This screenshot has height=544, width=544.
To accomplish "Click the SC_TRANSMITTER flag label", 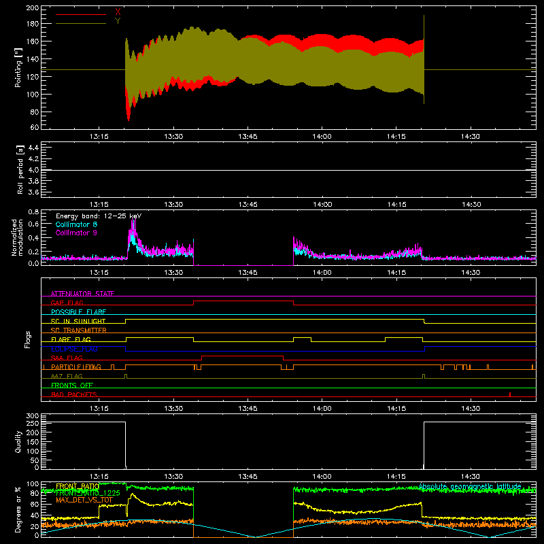I will tap(78, 330).
